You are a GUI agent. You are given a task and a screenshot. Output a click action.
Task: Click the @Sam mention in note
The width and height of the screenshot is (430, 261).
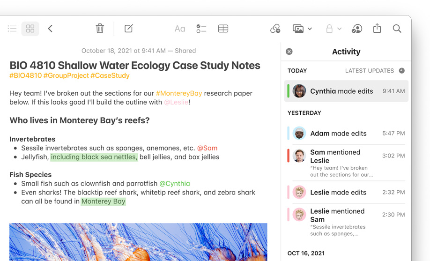click(x=207, y=148)
